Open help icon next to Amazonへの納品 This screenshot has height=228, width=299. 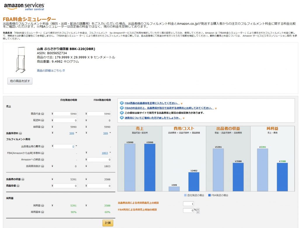[43, 160]
